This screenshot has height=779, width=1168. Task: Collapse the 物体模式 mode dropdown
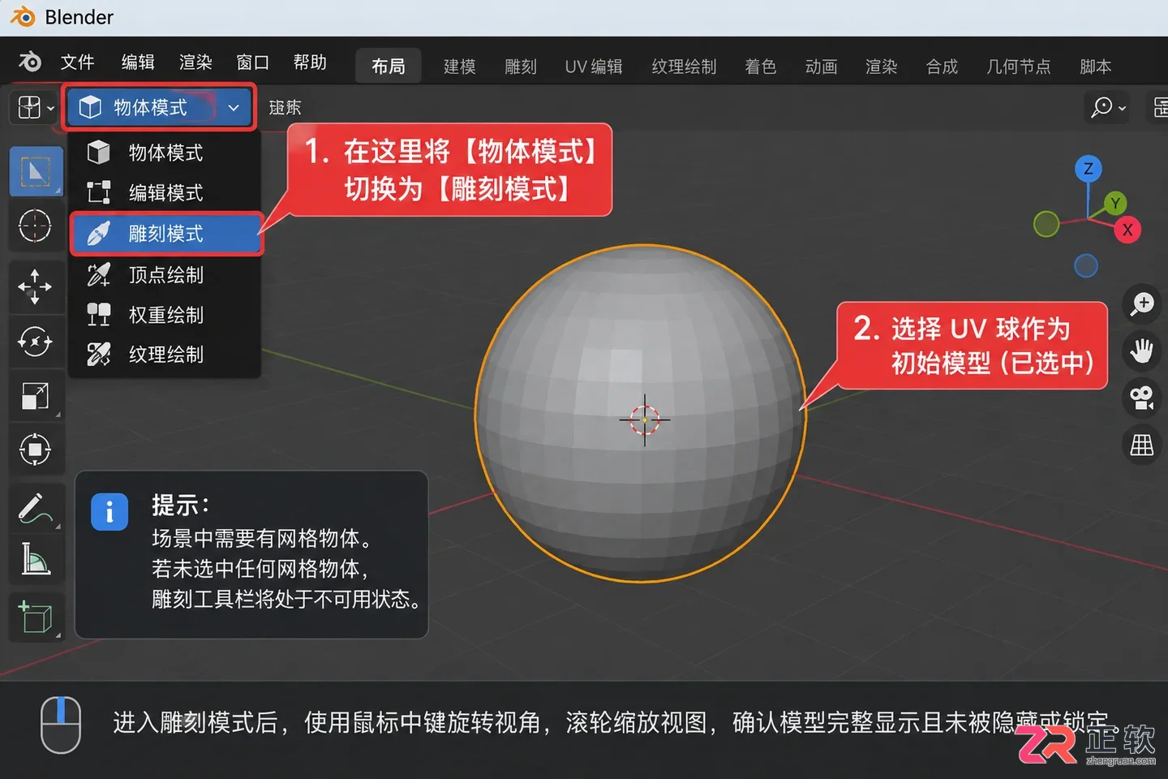160,107
